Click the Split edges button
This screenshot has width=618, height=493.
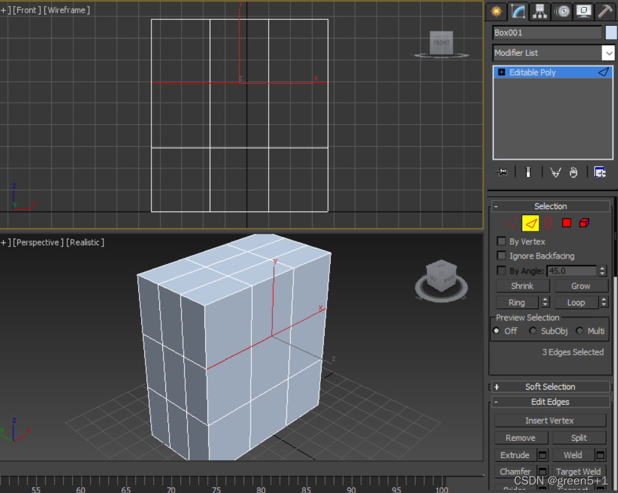point(578,438)
